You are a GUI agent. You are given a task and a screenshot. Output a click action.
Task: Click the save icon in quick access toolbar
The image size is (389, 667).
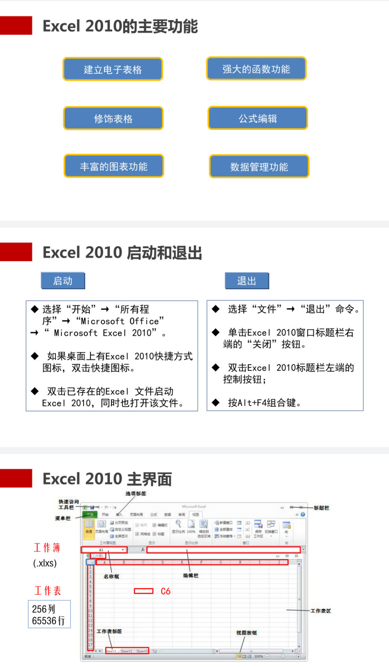click(92, 507)
